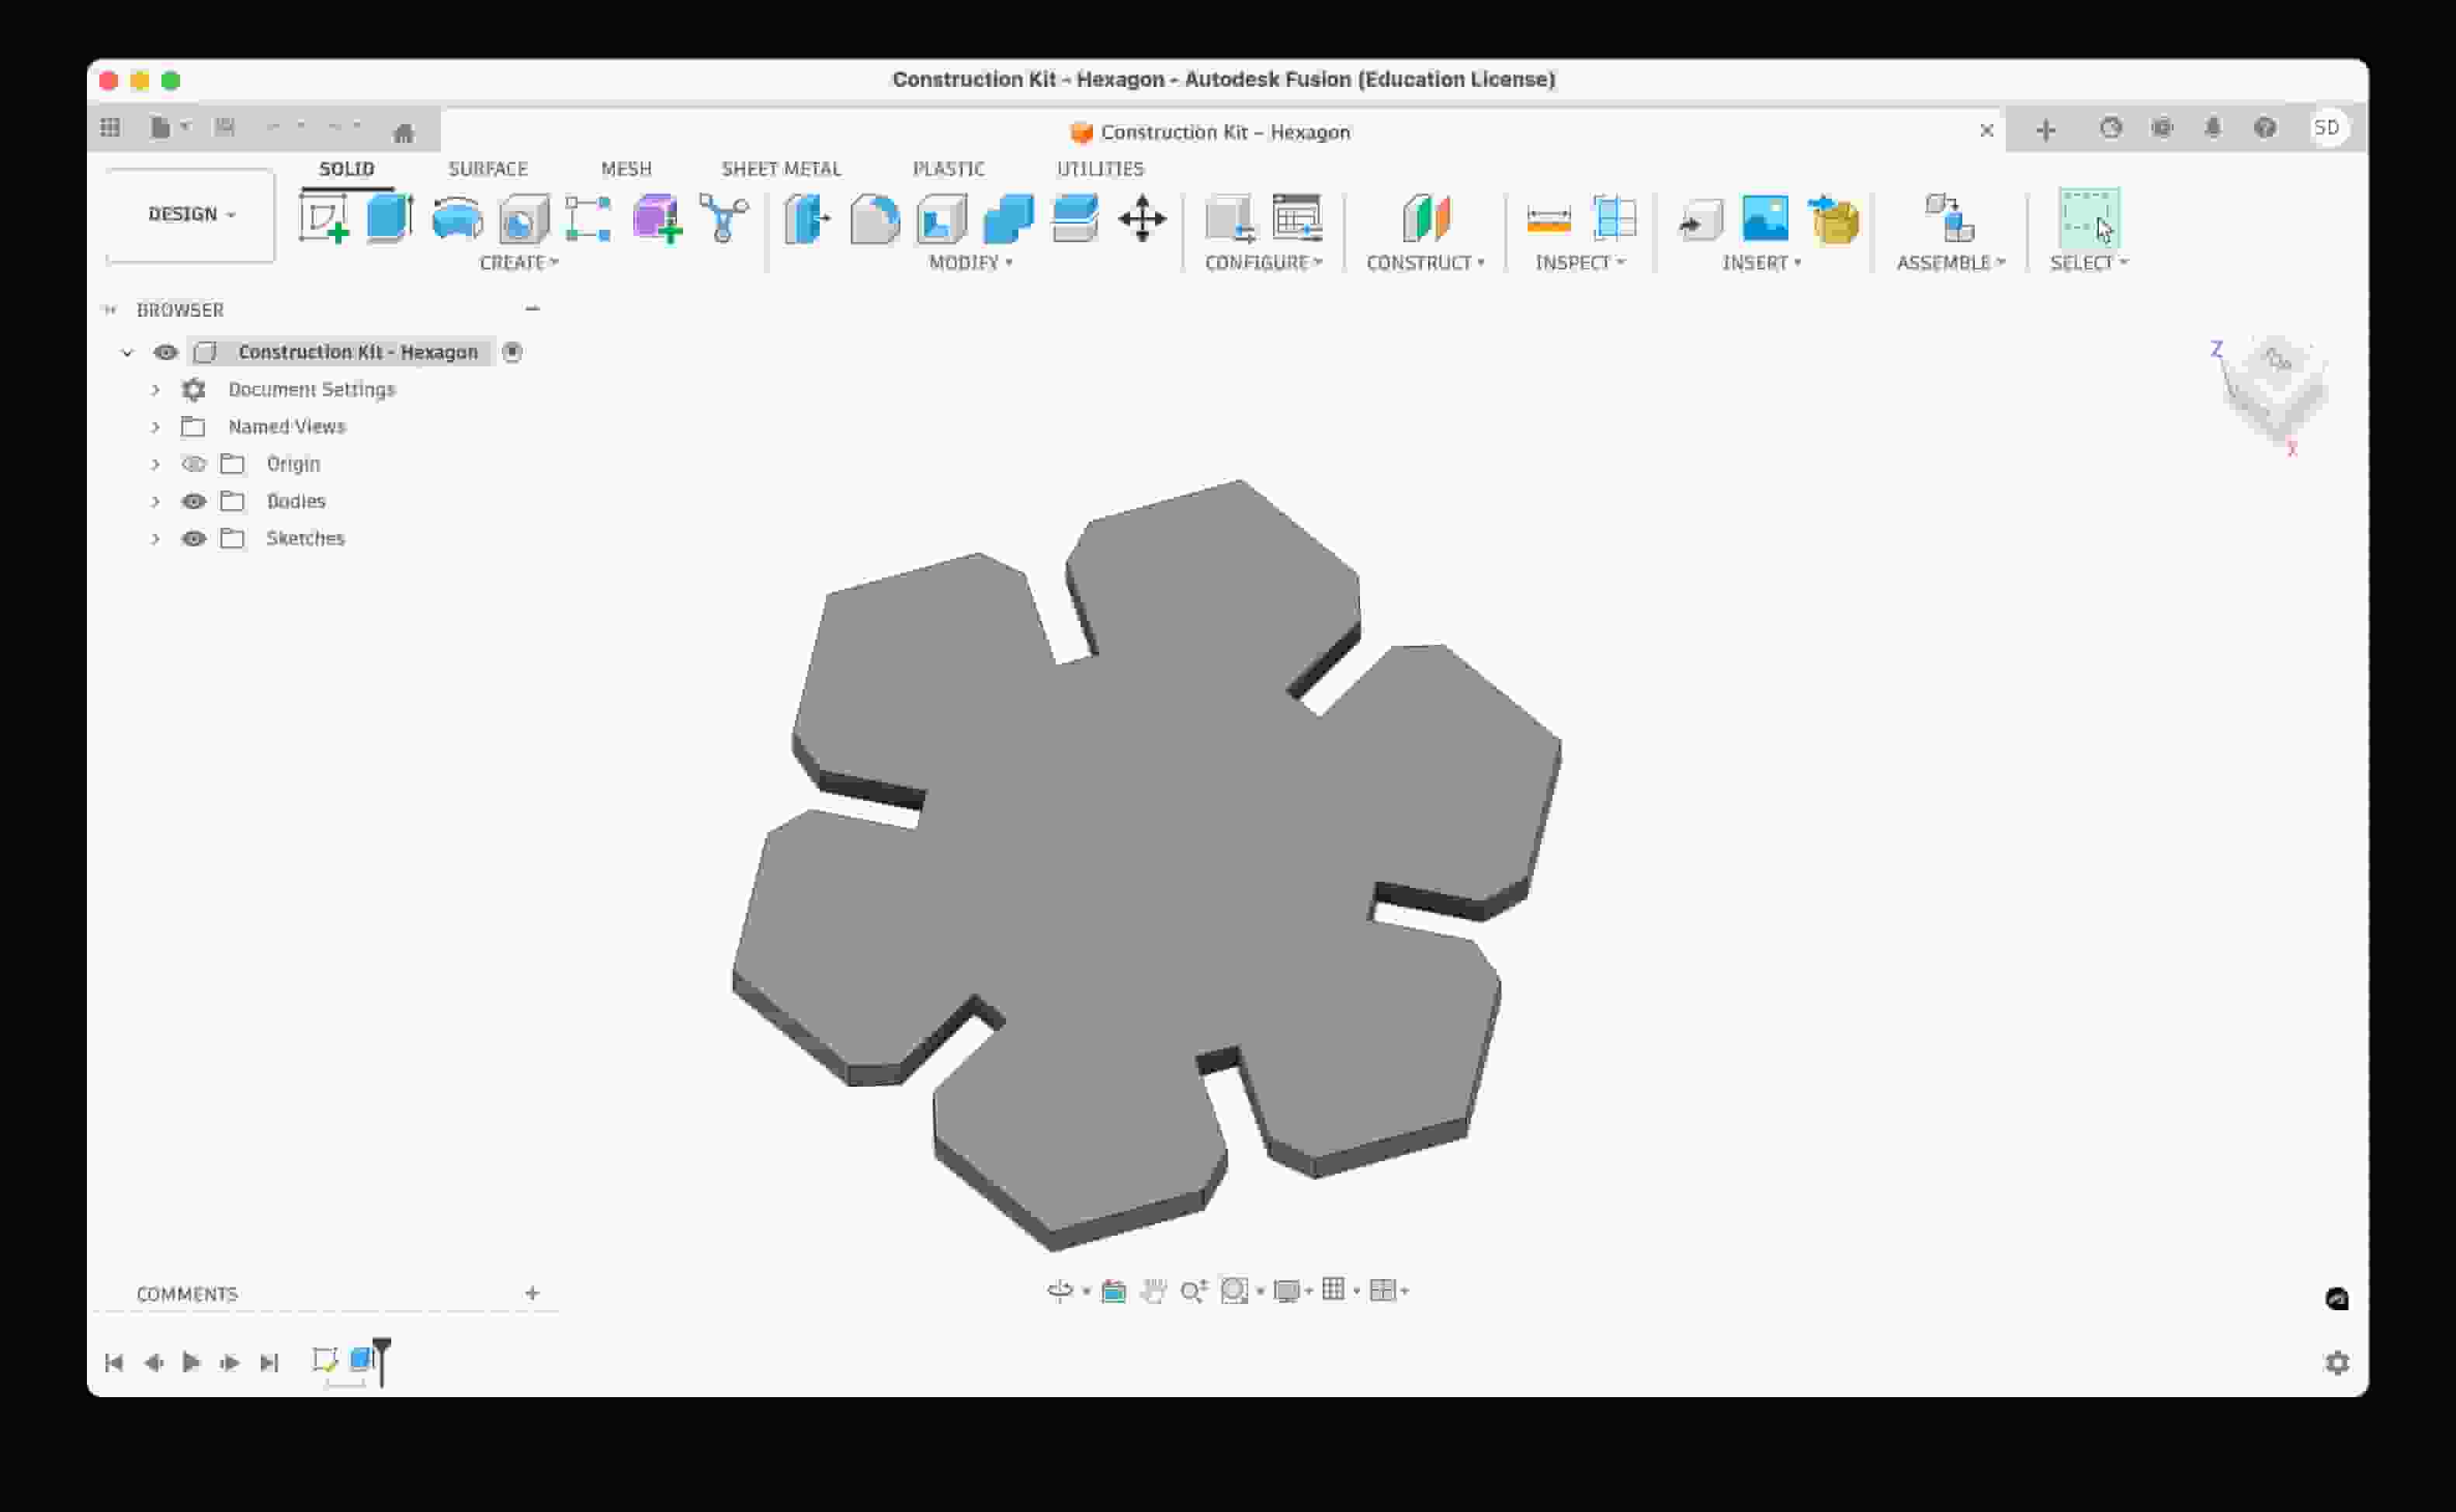
Task: Open the Surface tab
Action: point(488,168)
